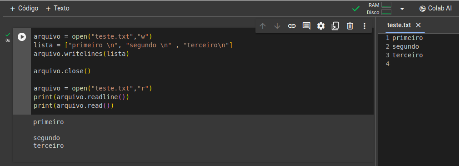Click the green connected checkmark
Screen dimensions: 460x166
pyautogui.click(x=356, y=9)
